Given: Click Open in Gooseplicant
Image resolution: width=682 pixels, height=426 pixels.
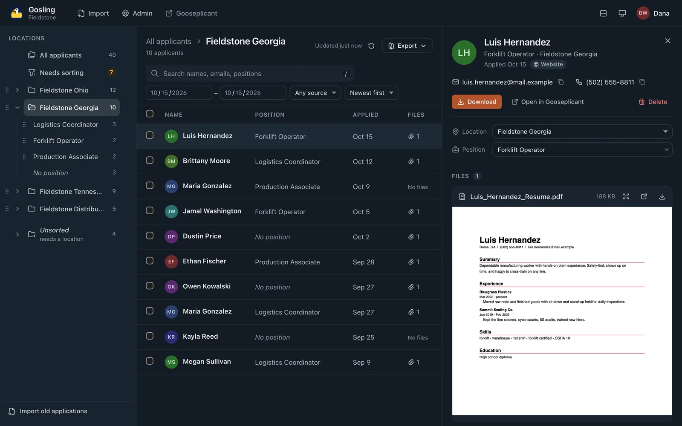Looking at the screenshot, I should point(548,102).
